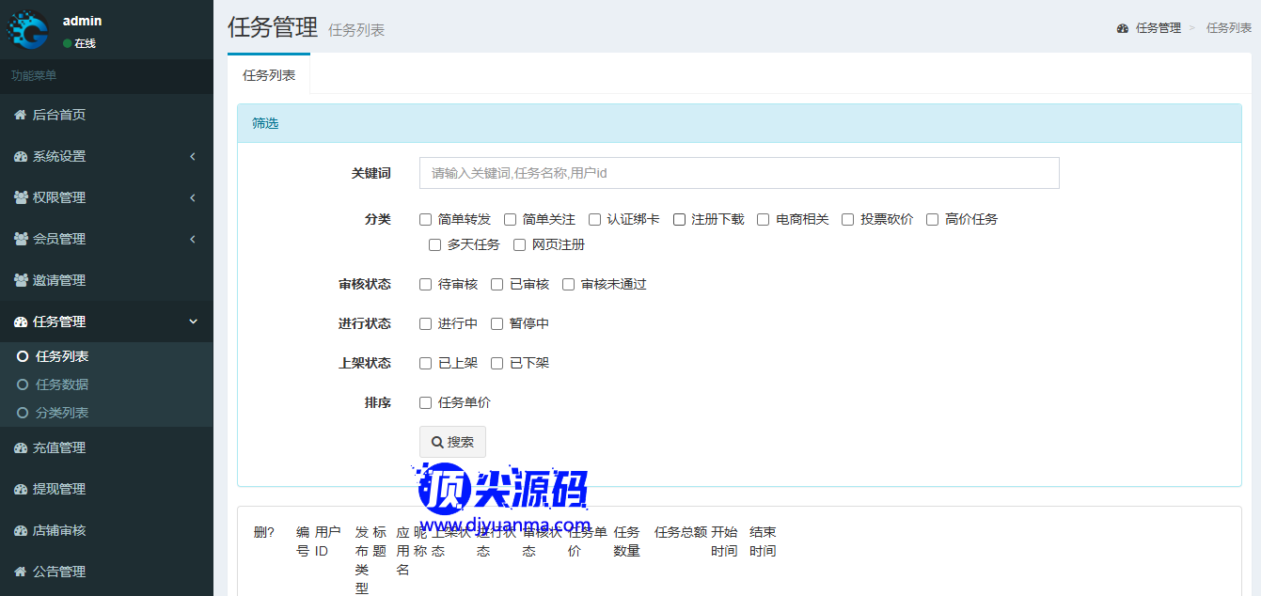Expand the 系统设置 menu chevron

point(193,156)
